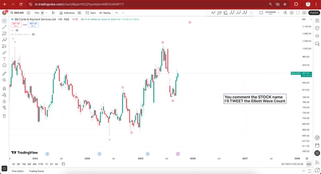Open the emoji and icons tool
The height and width of the screenshot is (174, 321).
[x=4, y=65]
